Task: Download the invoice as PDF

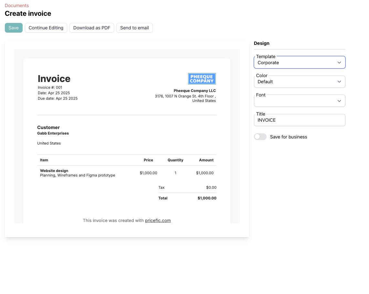Action: point(92,28)
